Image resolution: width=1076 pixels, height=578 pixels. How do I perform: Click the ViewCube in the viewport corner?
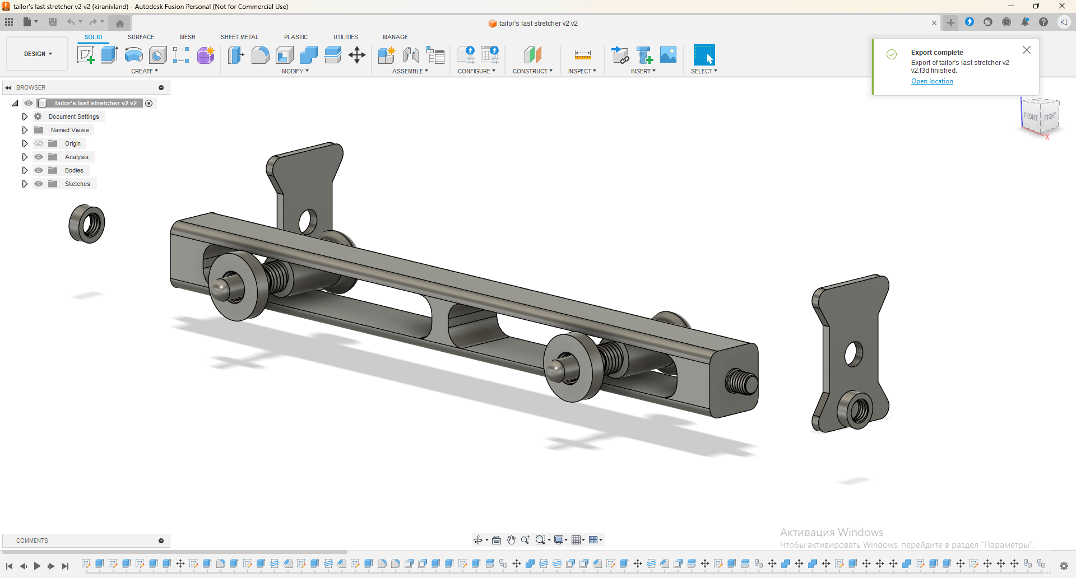(1040, 116)
